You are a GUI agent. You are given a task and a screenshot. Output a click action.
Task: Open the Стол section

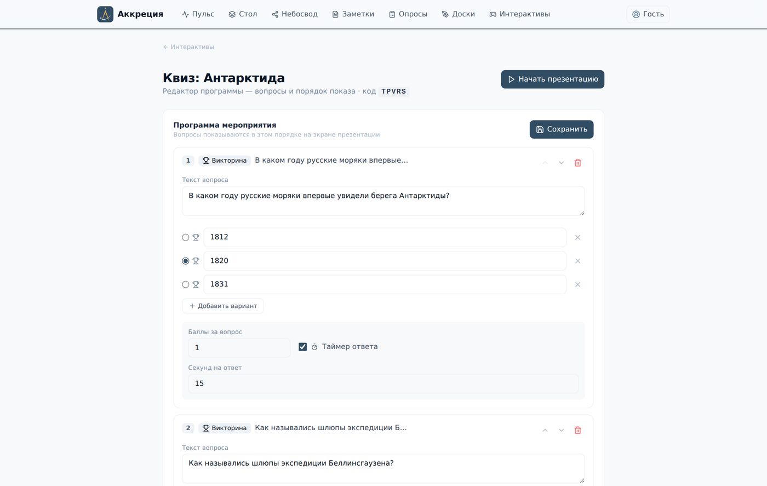coord(243,14)
